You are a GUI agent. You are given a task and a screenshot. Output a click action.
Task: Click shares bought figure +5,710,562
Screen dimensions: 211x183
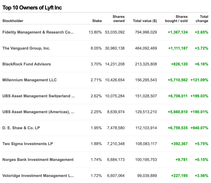point(178,80)
